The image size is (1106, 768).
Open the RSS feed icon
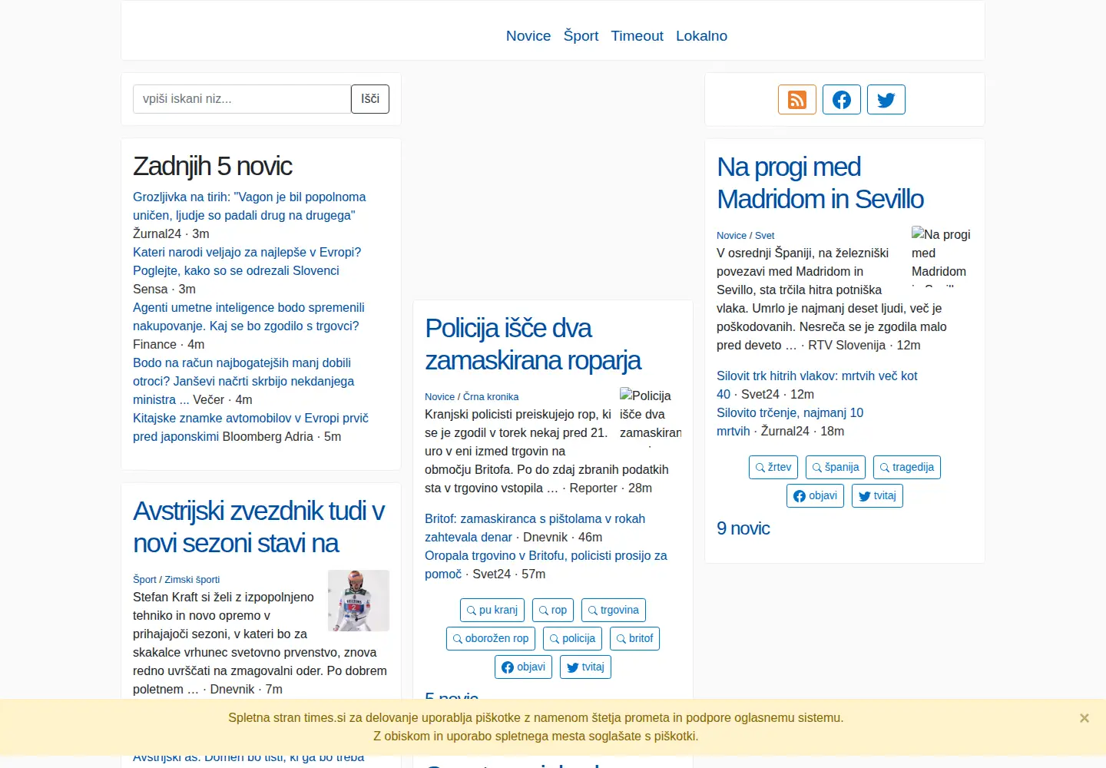[797, 100]
